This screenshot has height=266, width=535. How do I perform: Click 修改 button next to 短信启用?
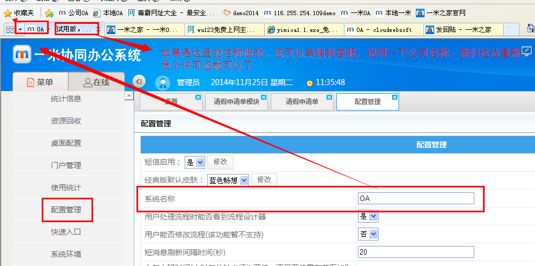220,162
